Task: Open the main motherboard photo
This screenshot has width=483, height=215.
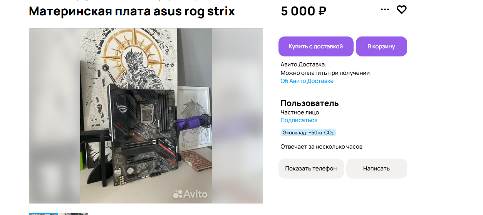Action: [146, 116]
